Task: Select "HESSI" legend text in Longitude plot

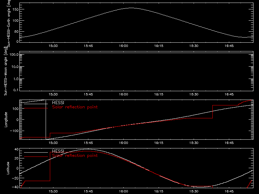Action: 58,102
